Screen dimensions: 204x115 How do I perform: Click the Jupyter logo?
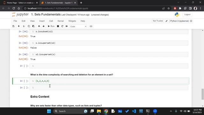[x=20, y=14]
